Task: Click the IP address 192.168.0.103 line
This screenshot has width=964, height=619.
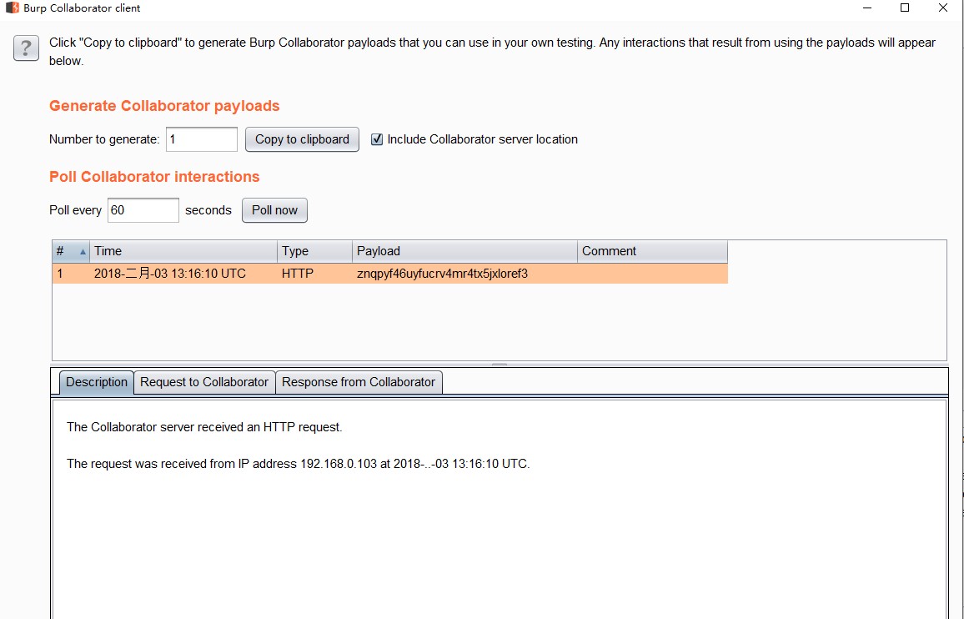Action: tap(299, 464)
